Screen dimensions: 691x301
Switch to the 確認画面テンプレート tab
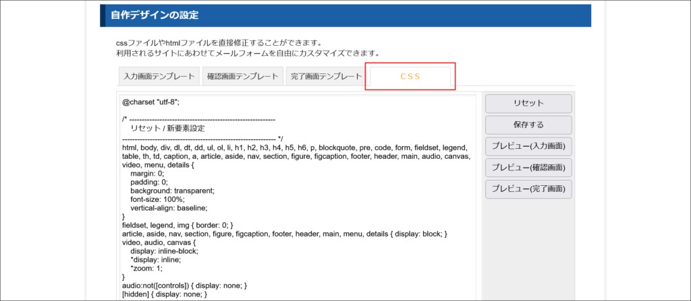(243, 76)
